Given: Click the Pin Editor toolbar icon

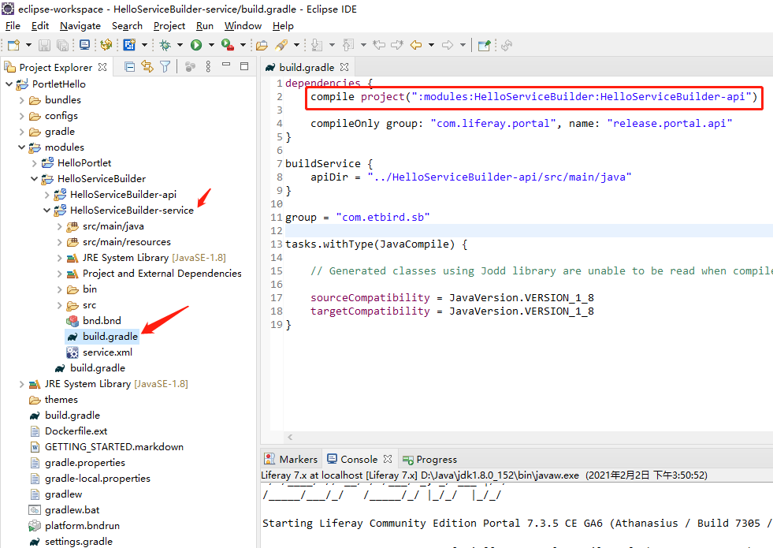Looking at the screenshot, I should [x=484, y=45].
